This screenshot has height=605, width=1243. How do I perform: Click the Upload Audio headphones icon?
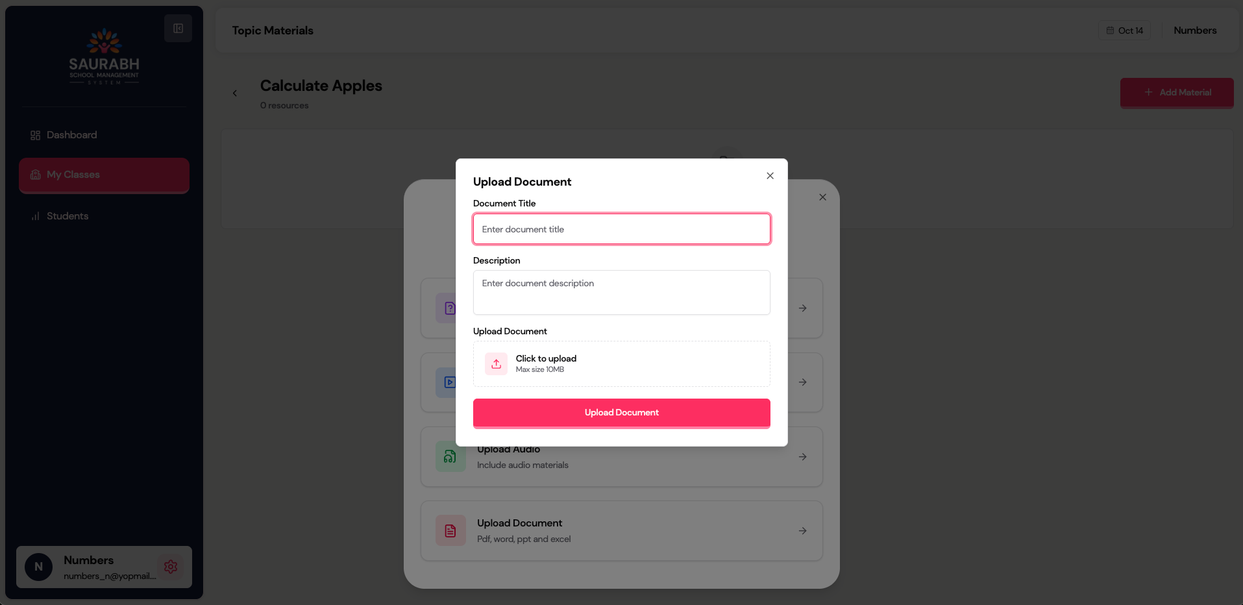tap(450, 457)
